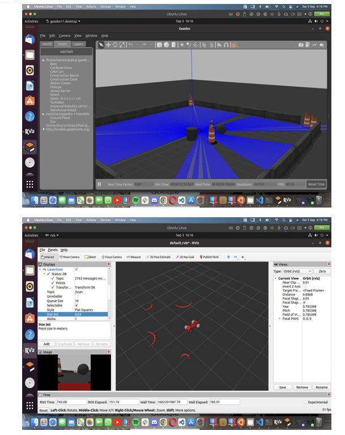The height and width of the screenshot is (435, 345).
Task: Open the view Type Orbit (rviz) dropdown
Action: [x=297, y=271]
